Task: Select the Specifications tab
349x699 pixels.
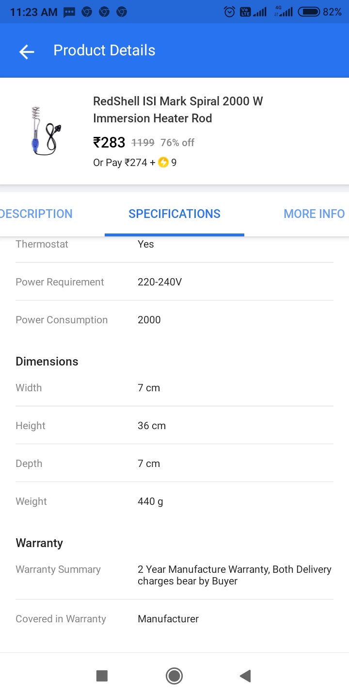Action: [174, 214]
